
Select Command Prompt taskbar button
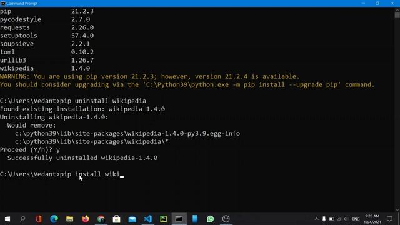coord(179,219)
